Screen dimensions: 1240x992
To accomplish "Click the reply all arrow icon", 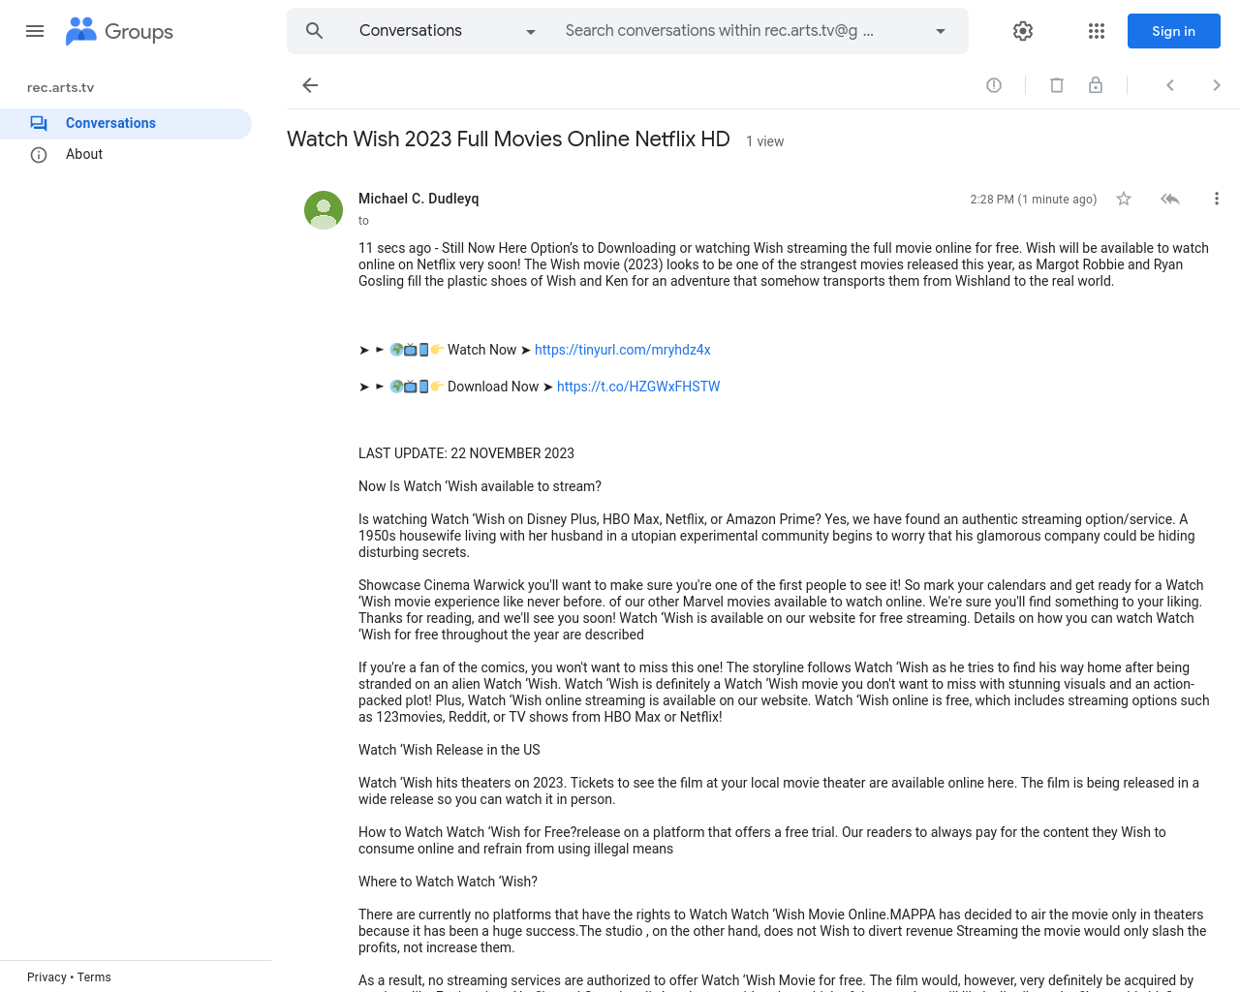I will pos(1170,199).
